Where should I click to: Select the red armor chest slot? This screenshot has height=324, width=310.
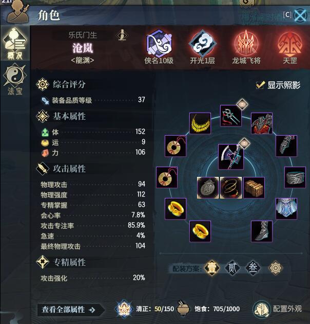262,123
